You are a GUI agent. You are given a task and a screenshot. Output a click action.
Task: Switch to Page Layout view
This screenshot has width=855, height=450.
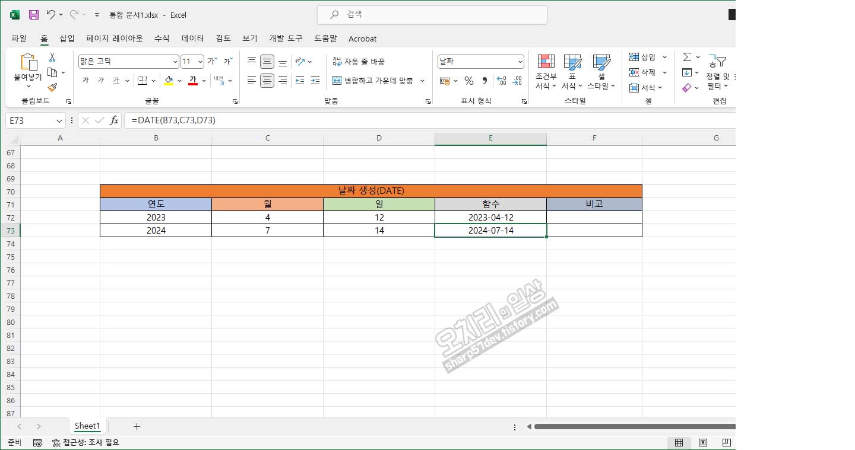click(703, 442)
